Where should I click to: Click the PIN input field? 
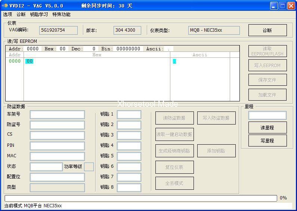click(57, 146)
